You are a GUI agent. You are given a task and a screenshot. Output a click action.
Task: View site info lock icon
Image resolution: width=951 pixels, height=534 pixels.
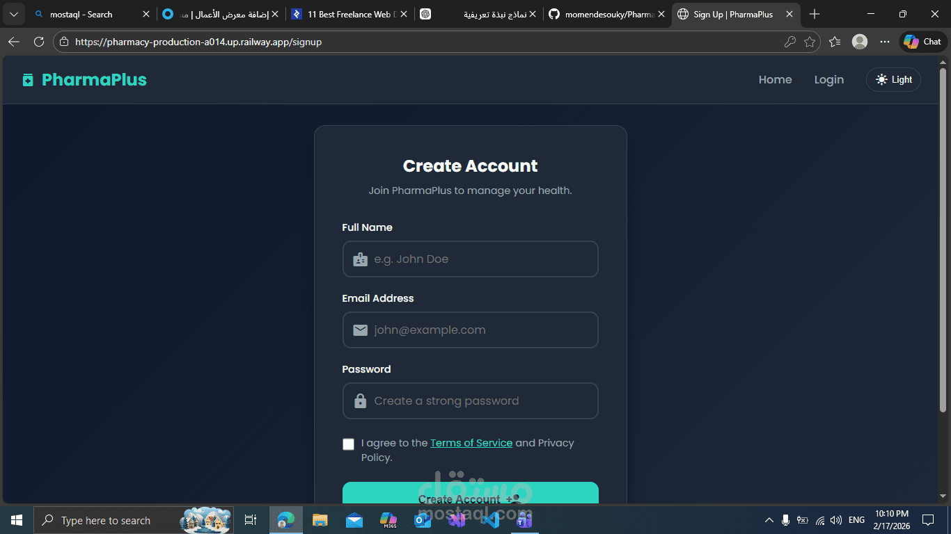coord(64,42)
